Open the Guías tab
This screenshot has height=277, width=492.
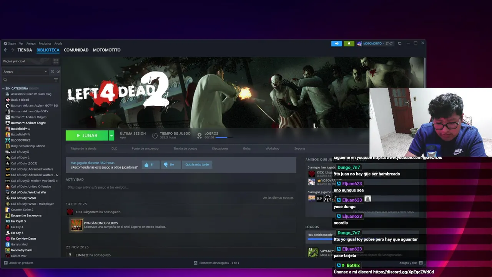pyautogui.click(x=247, y=149)
